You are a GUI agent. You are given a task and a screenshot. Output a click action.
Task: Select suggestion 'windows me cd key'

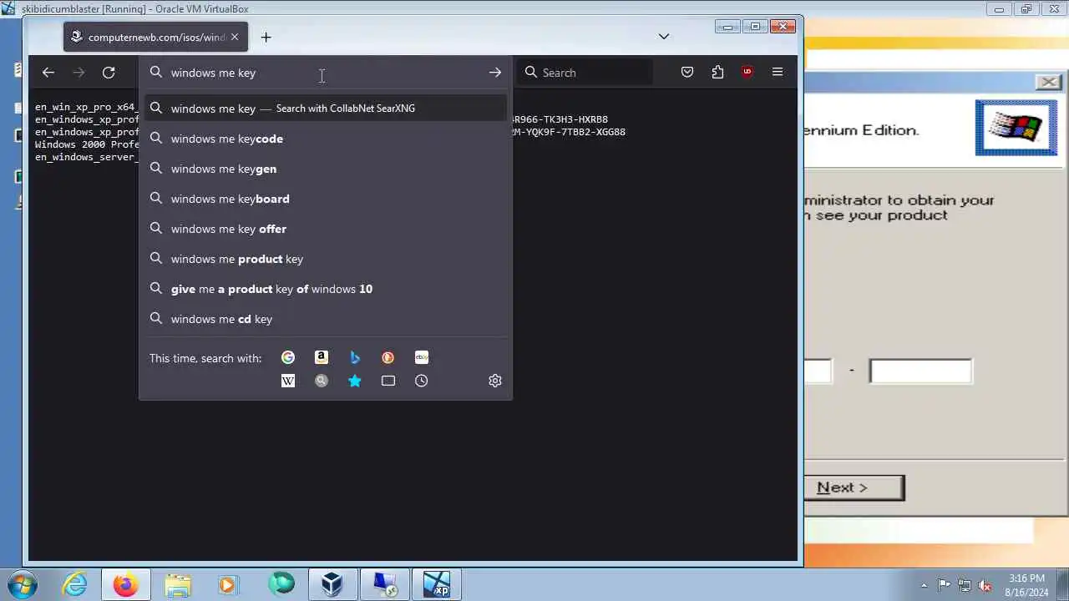click(326, 319)
